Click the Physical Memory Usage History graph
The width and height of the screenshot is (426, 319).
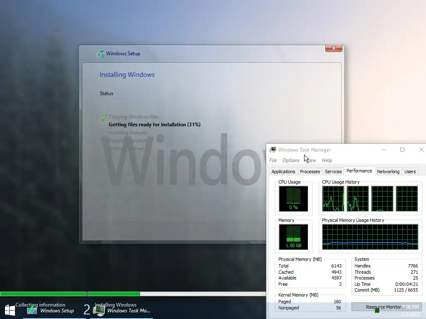pyautogui.click(x=370, y=237)
